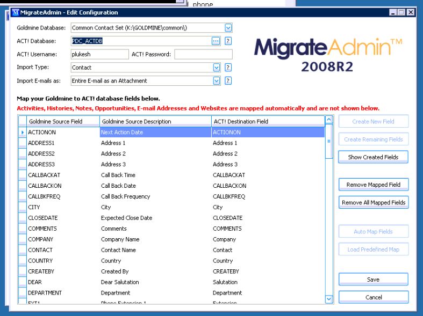Click Auto Map Fields button
Screen dimensions: 423x316
[x=374, y=231]
